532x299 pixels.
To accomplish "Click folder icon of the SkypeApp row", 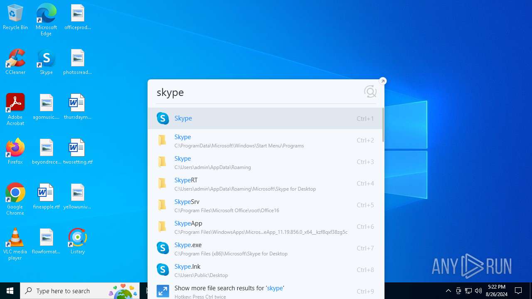I will point(162,227).
